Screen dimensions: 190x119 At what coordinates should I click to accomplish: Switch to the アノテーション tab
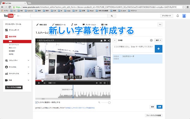89,25
